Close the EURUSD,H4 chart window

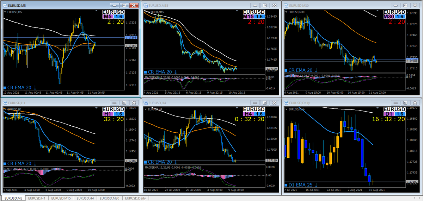(x=275, y=103)
